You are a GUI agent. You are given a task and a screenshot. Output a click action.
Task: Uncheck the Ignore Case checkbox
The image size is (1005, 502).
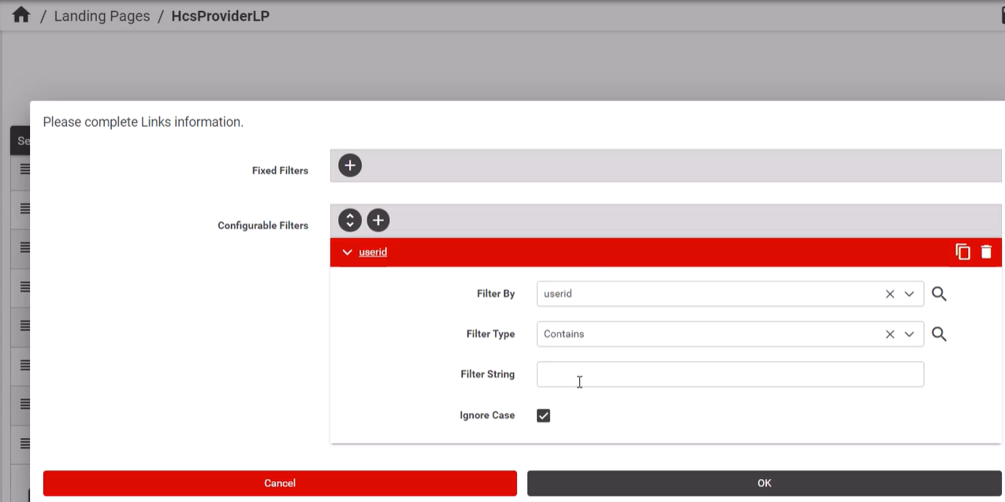543,415
